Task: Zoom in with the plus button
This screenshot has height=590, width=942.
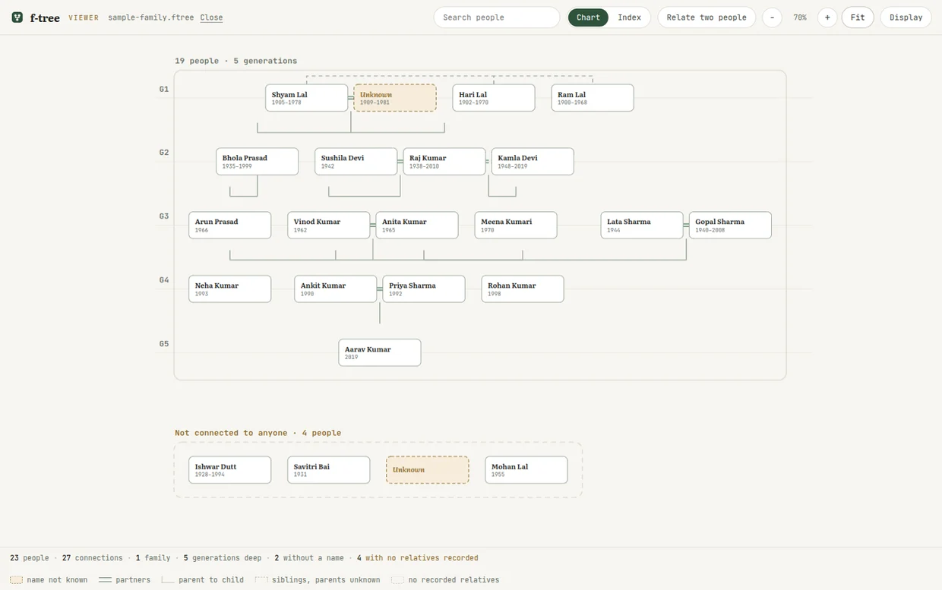Action: 827,17
